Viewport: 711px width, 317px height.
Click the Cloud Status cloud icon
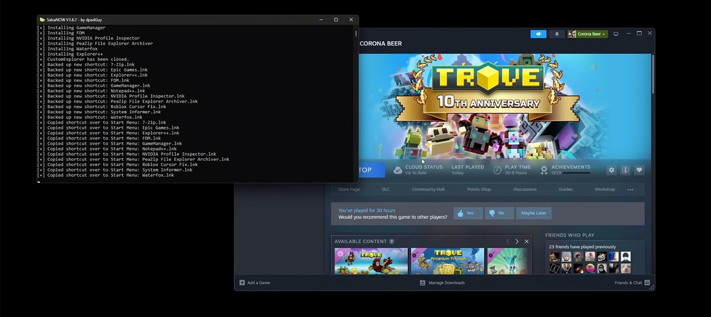(398, 170)
